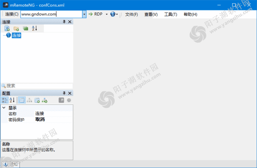This screenshot has width=257, height=168.
Task: Open the 连接(C) menu
Action: coord(12,14)
